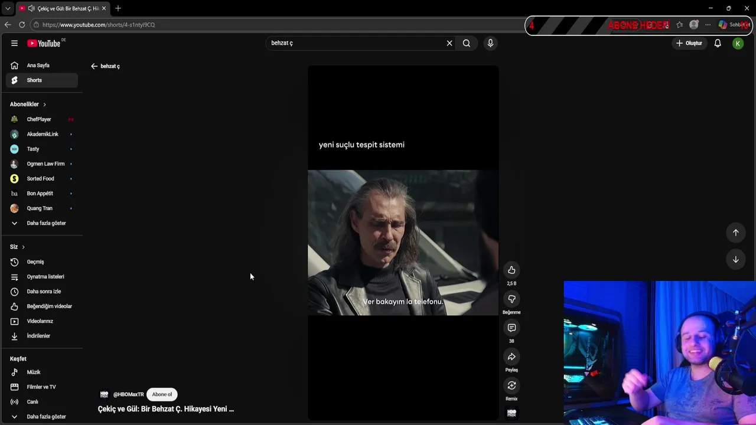This screenshot has width=756, height=425.
Task: Close the Çekiç ve Gül browser tab
Action: 103,8
